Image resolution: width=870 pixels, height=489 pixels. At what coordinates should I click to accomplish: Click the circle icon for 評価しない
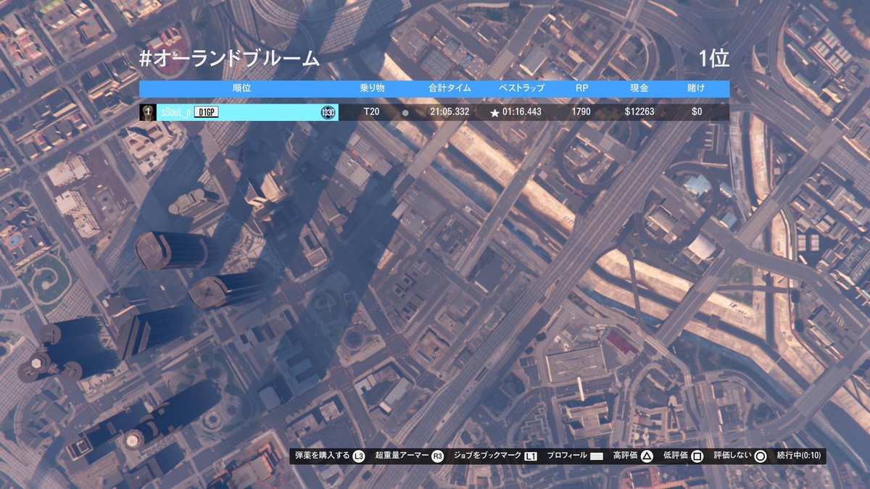(x=761, y=456)
